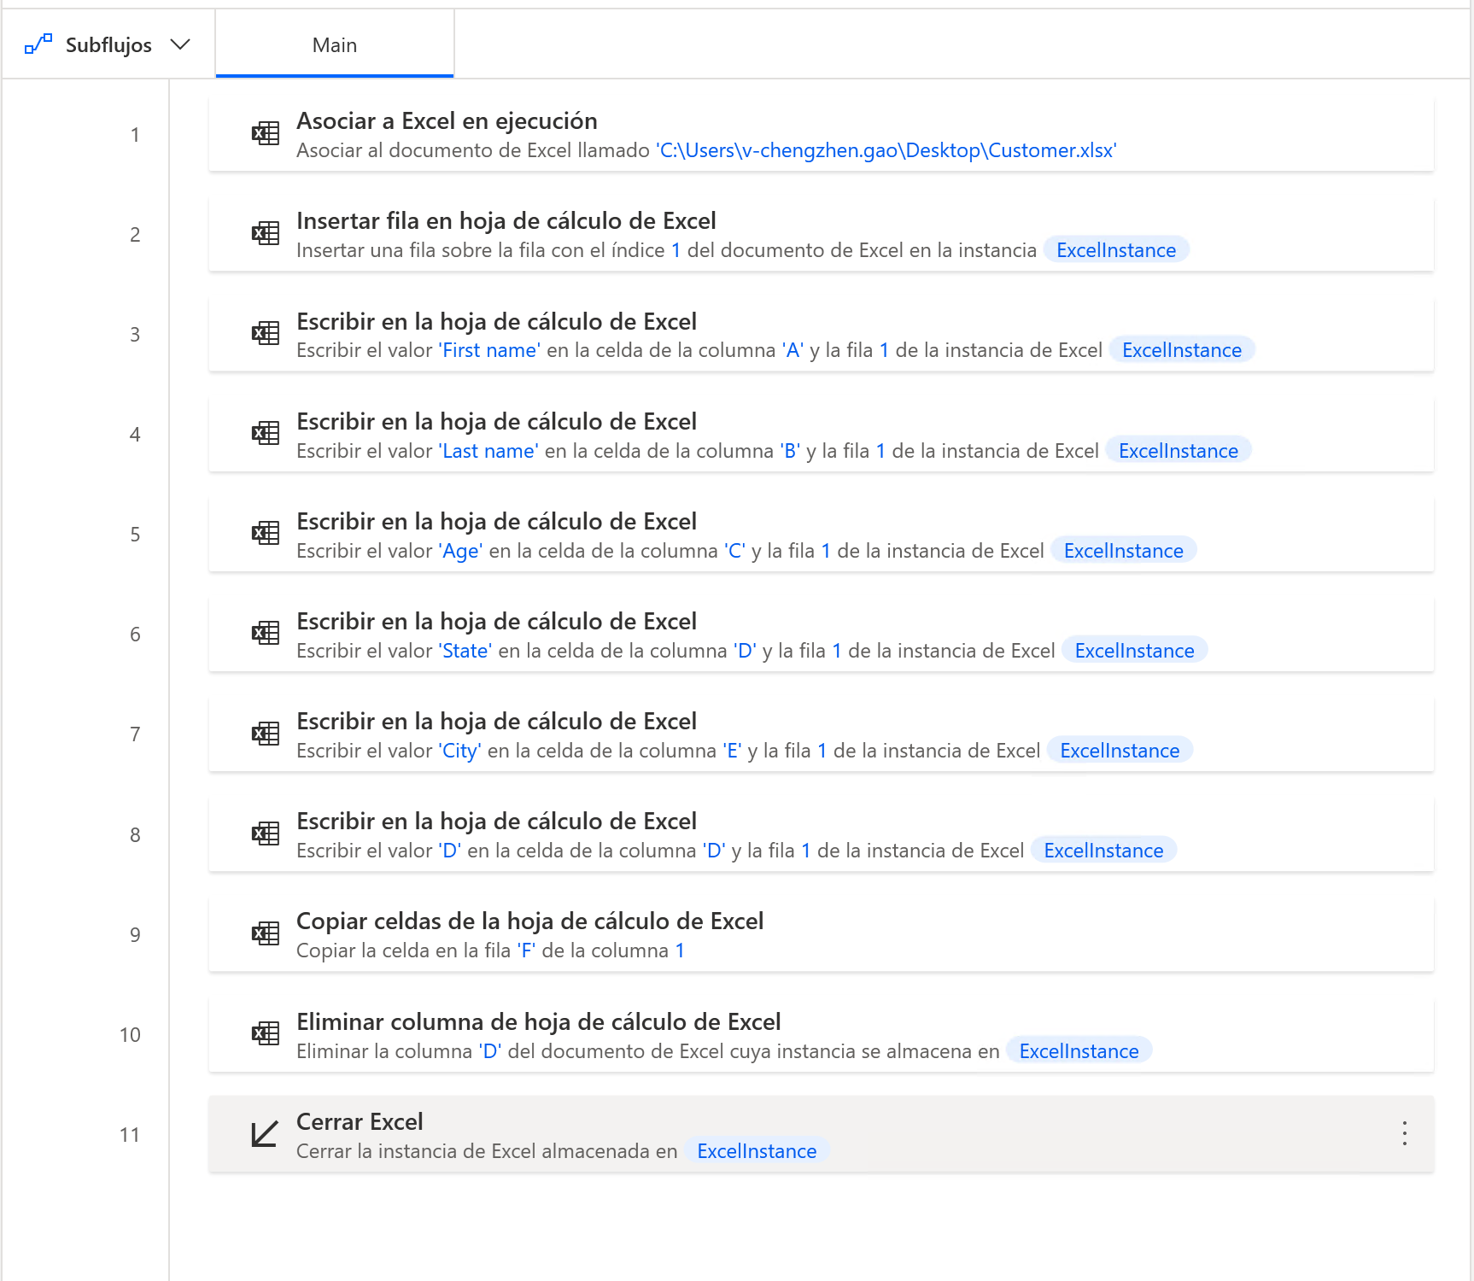The image size is (1474, 1281).
Task: Click line number 5 in the gutter
Action: coord(135,535)
